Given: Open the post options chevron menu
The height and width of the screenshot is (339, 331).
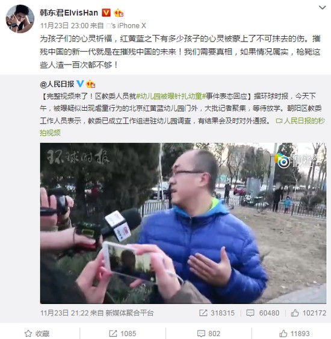Looking at the screenshot, I should pos(322,8).
